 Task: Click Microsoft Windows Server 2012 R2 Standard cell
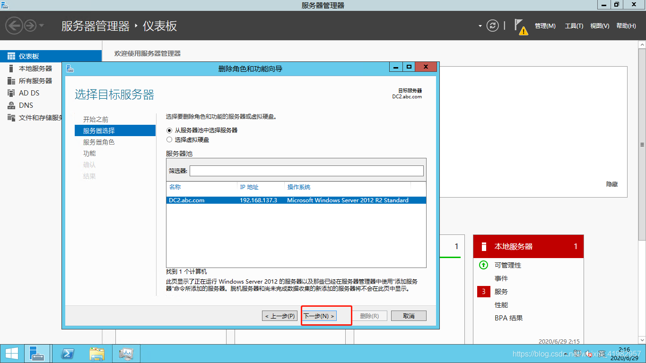pos(348,200)
